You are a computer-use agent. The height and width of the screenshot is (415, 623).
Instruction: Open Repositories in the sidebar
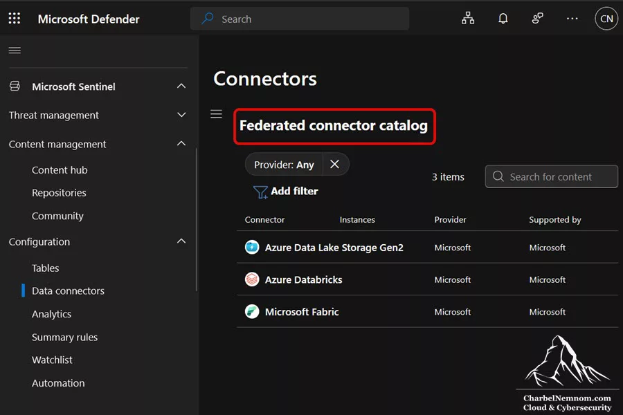59,192
